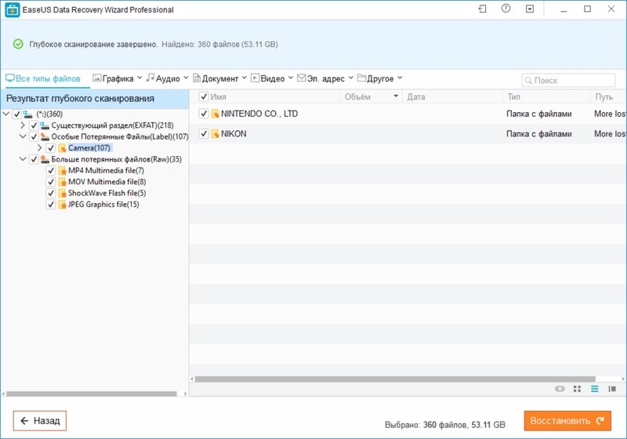Go back with the Назад button
Image resolution: width=627 pixels, height=439 pixels.
(40, 421)
